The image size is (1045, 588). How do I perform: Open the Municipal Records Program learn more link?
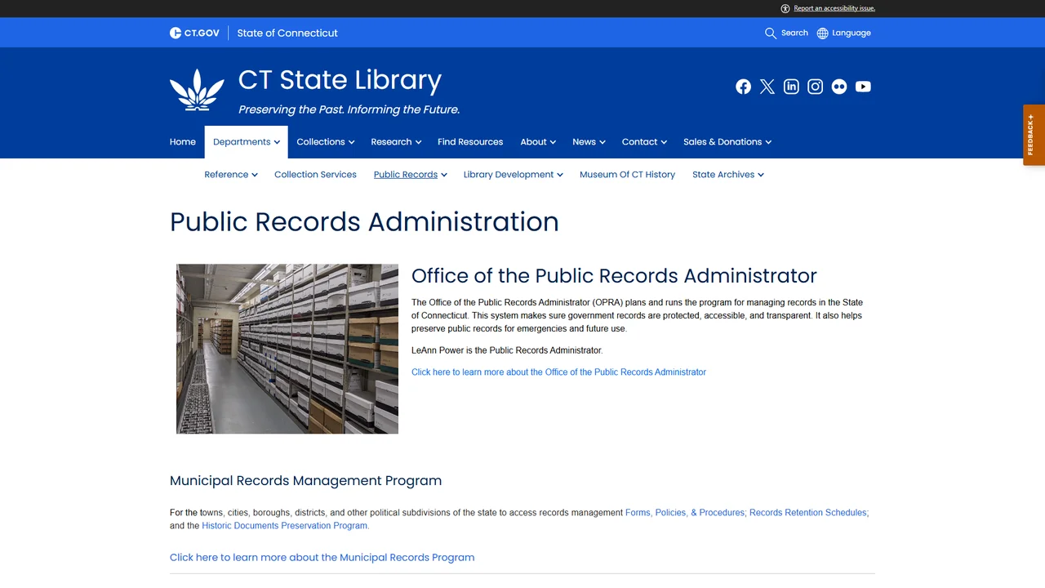point(322,558)
